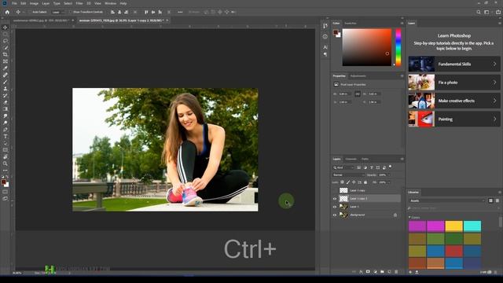Select the Hand tool
503x283 pixels.
pos(6,157)
